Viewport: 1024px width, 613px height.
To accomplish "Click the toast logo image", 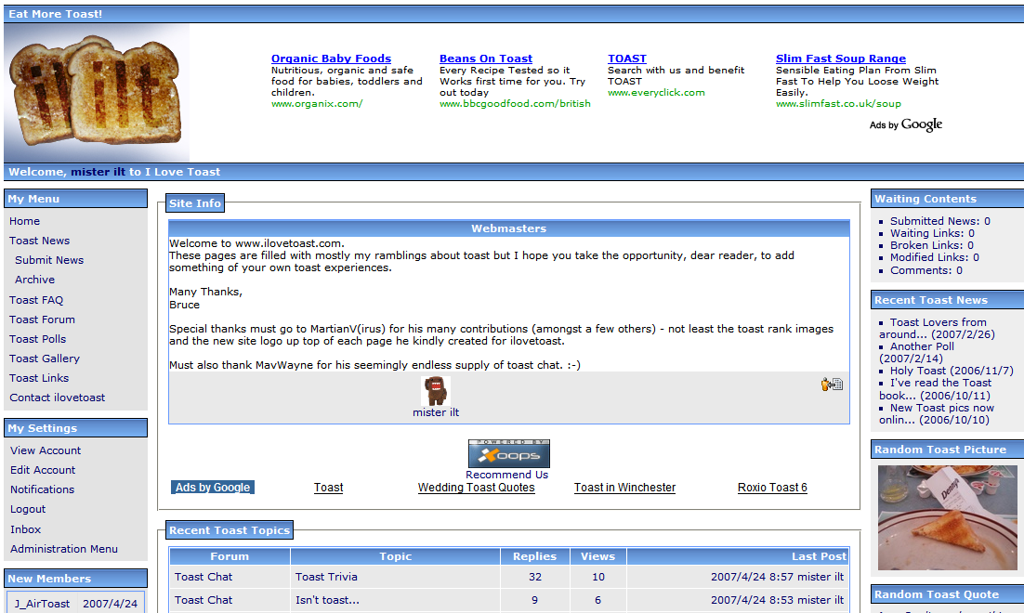I will [97, 94].
